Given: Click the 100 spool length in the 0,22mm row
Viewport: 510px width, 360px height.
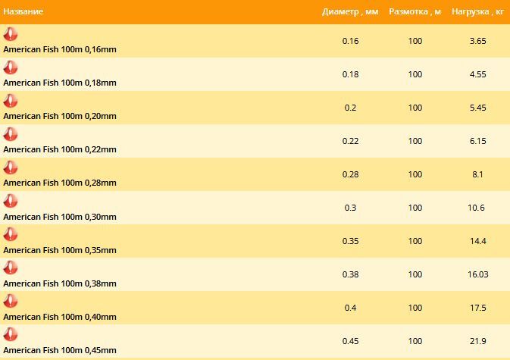Looking at the screenshot, I should [415, 141].
